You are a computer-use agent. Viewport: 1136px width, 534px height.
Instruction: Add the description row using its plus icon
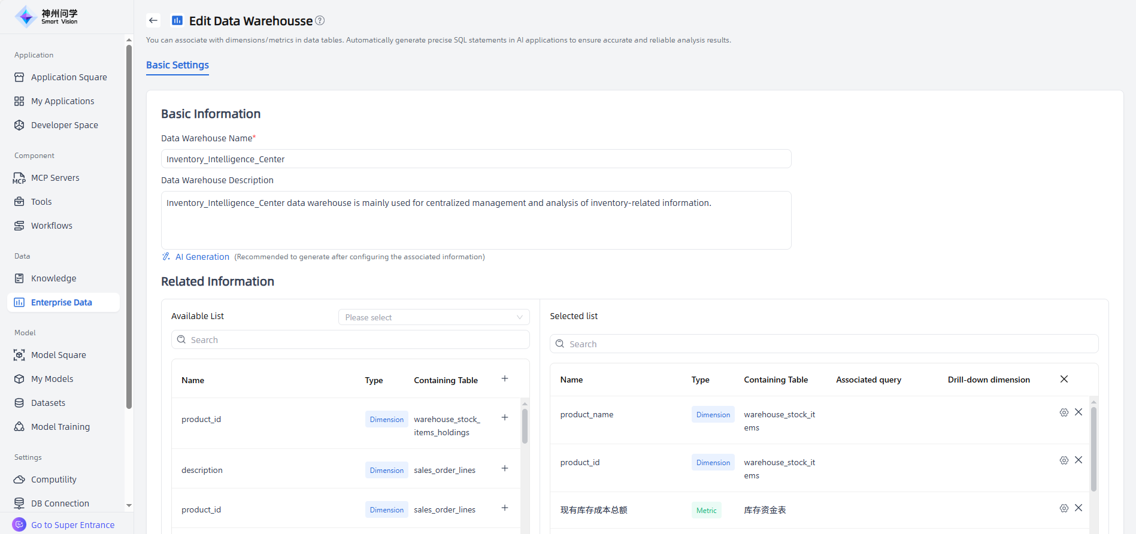coord(505,468)
